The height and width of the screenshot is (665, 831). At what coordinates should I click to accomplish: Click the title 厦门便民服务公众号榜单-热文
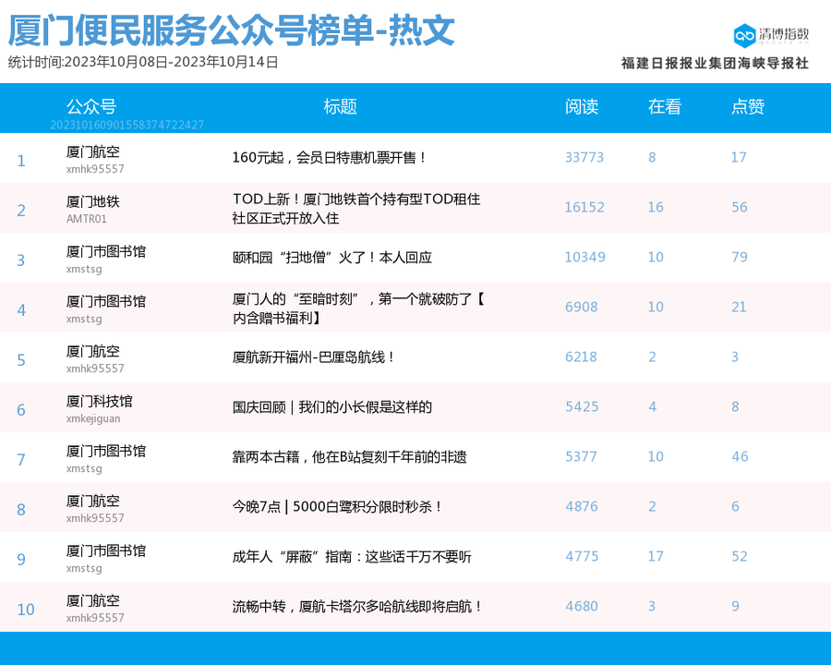(x=232, y=30)
